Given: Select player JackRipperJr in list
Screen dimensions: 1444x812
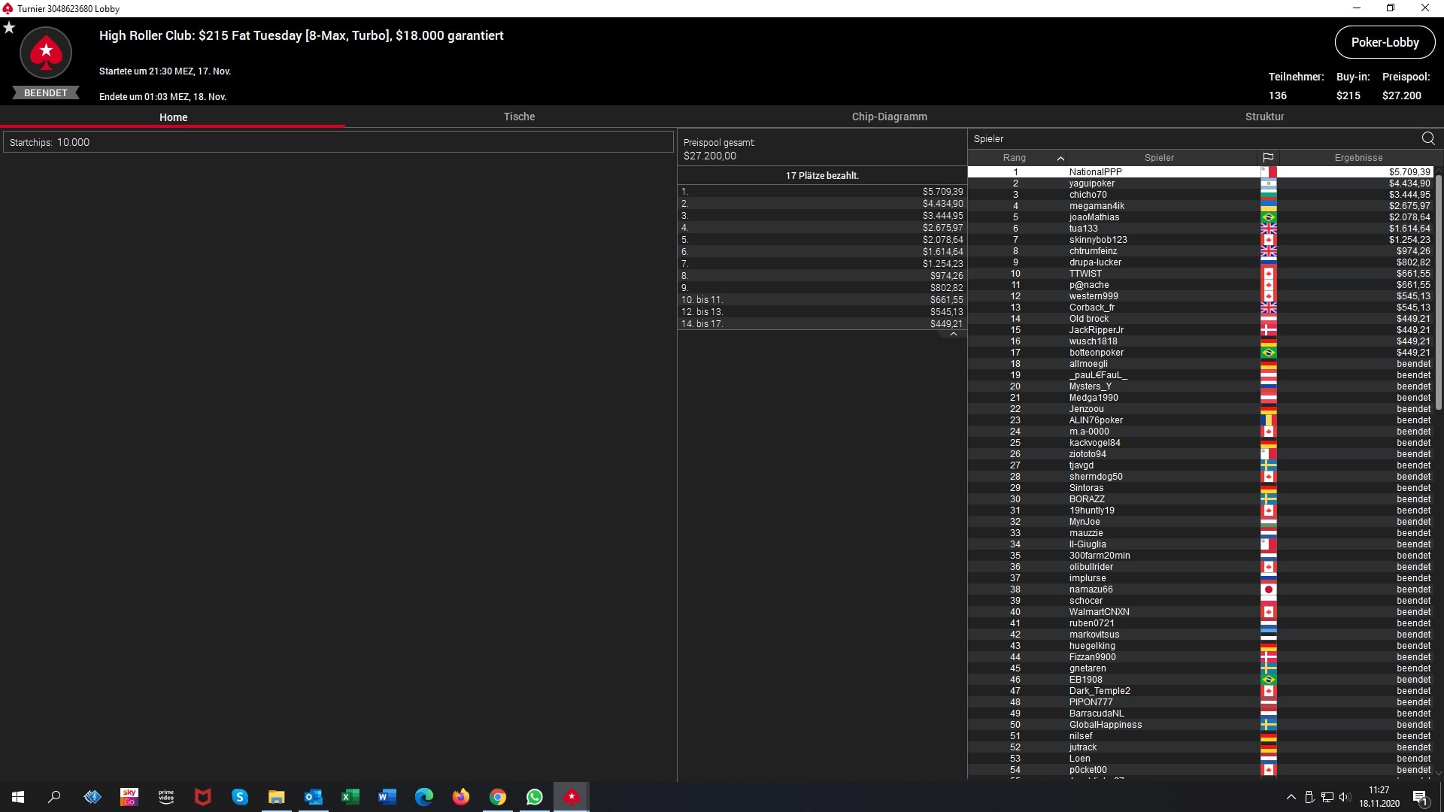Looking at the screenshot, I should pos(1200,330).
